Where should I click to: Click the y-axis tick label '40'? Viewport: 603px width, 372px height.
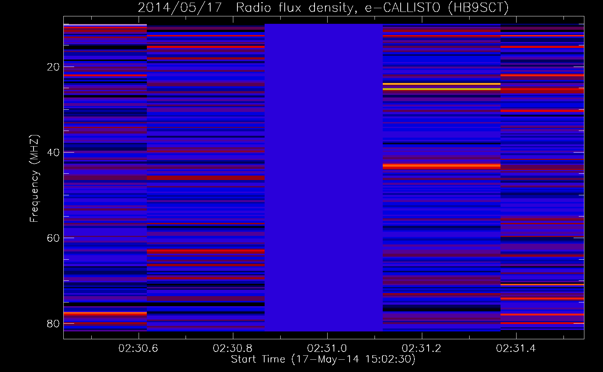pyautogui.click(x=53, y=153)
